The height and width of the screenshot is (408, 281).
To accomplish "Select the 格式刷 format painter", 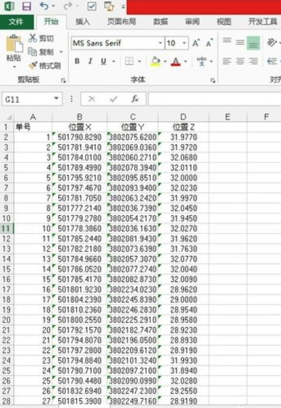I will pos(45,66).
